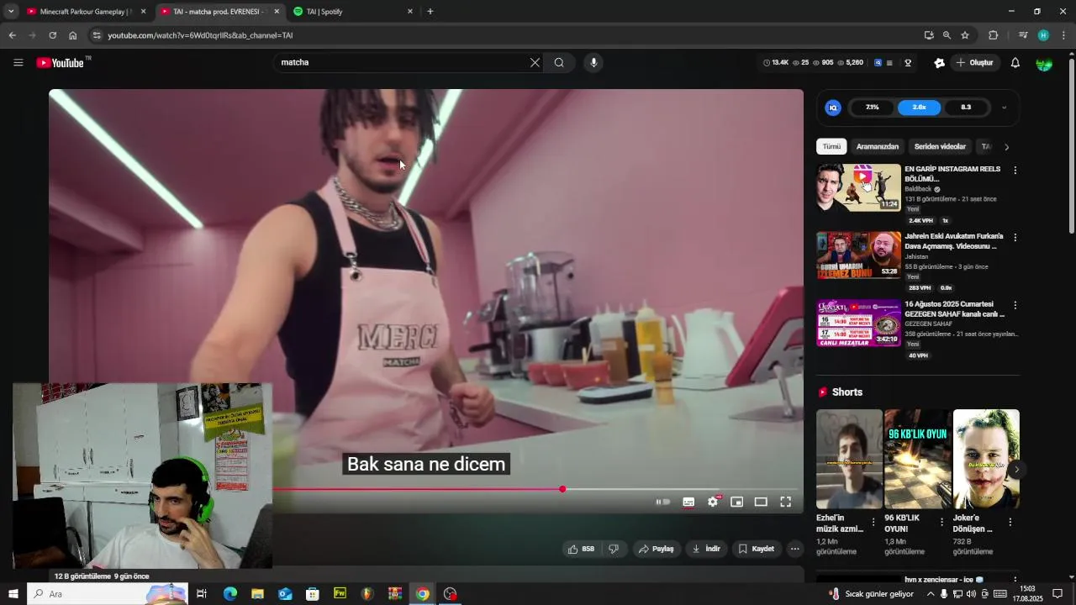Open miniplayer from the player controls

(736, 502)
